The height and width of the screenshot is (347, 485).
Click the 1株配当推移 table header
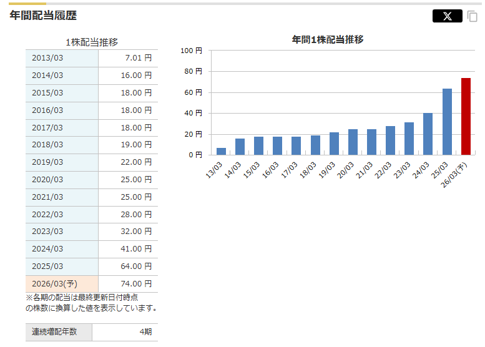[x=92, y=42]
